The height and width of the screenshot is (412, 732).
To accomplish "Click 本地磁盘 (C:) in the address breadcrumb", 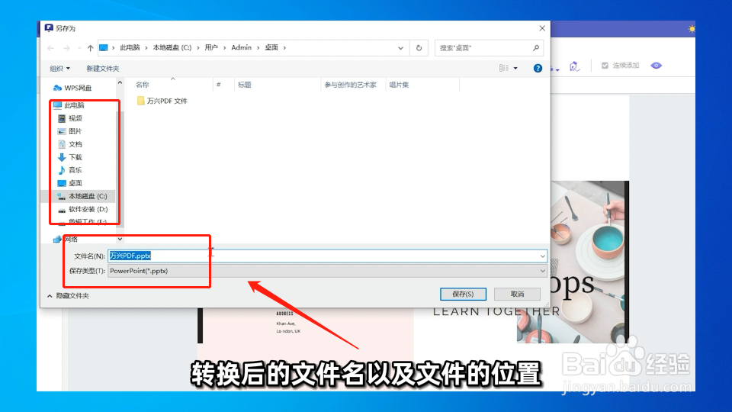I will [172, 47].
